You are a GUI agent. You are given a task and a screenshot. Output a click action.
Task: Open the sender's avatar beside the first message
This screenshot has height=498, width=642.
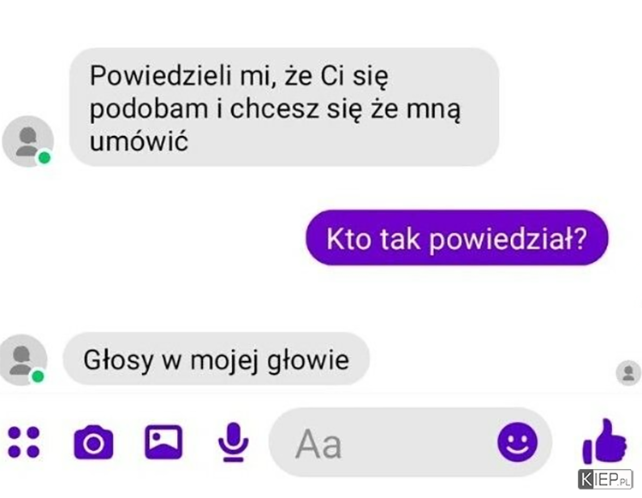(x=28, y=141)
